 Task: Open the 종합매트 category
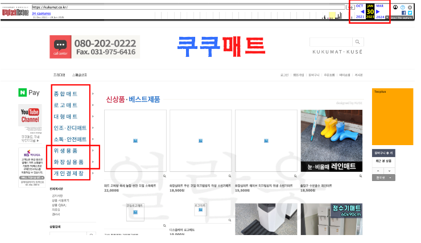[65, 94]
